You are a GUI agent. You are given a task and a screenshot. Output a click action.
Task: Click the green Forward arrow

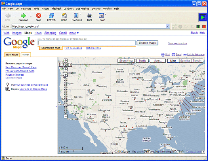coord(23,15)
